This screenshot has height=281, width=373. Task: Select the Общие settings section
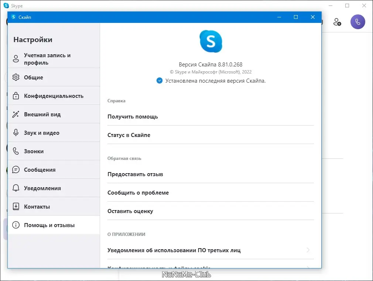pos(54,77)
